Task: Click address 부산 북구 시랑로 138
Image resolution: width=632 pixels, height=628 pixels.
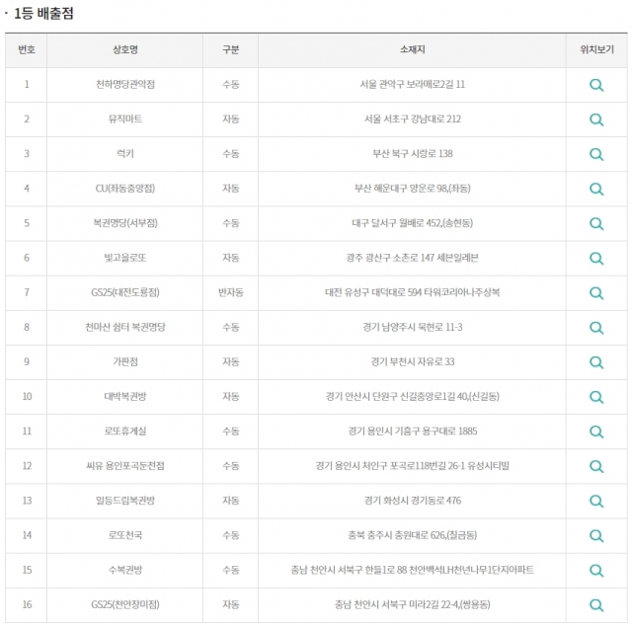Action: (x=413, y=154)
